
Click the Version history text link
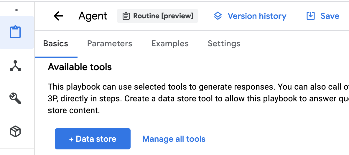click(257, 16)
